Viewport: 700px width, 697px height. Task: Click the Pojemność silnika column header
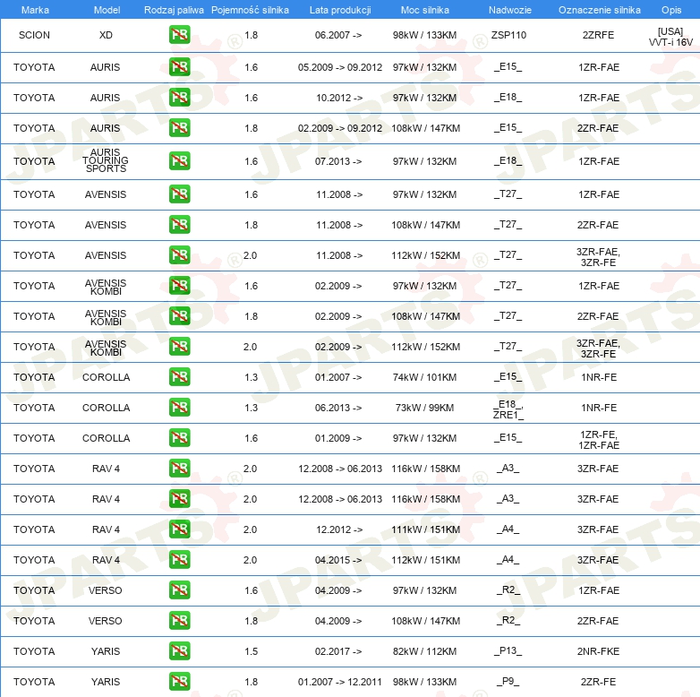coord(250,10)
